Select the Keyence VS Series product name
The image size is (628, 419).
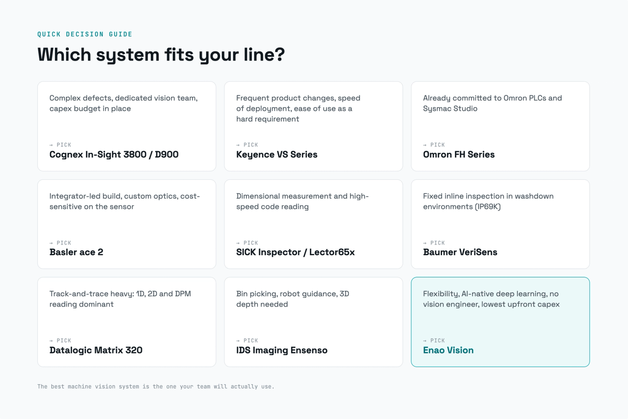click(x=277, y=154)
